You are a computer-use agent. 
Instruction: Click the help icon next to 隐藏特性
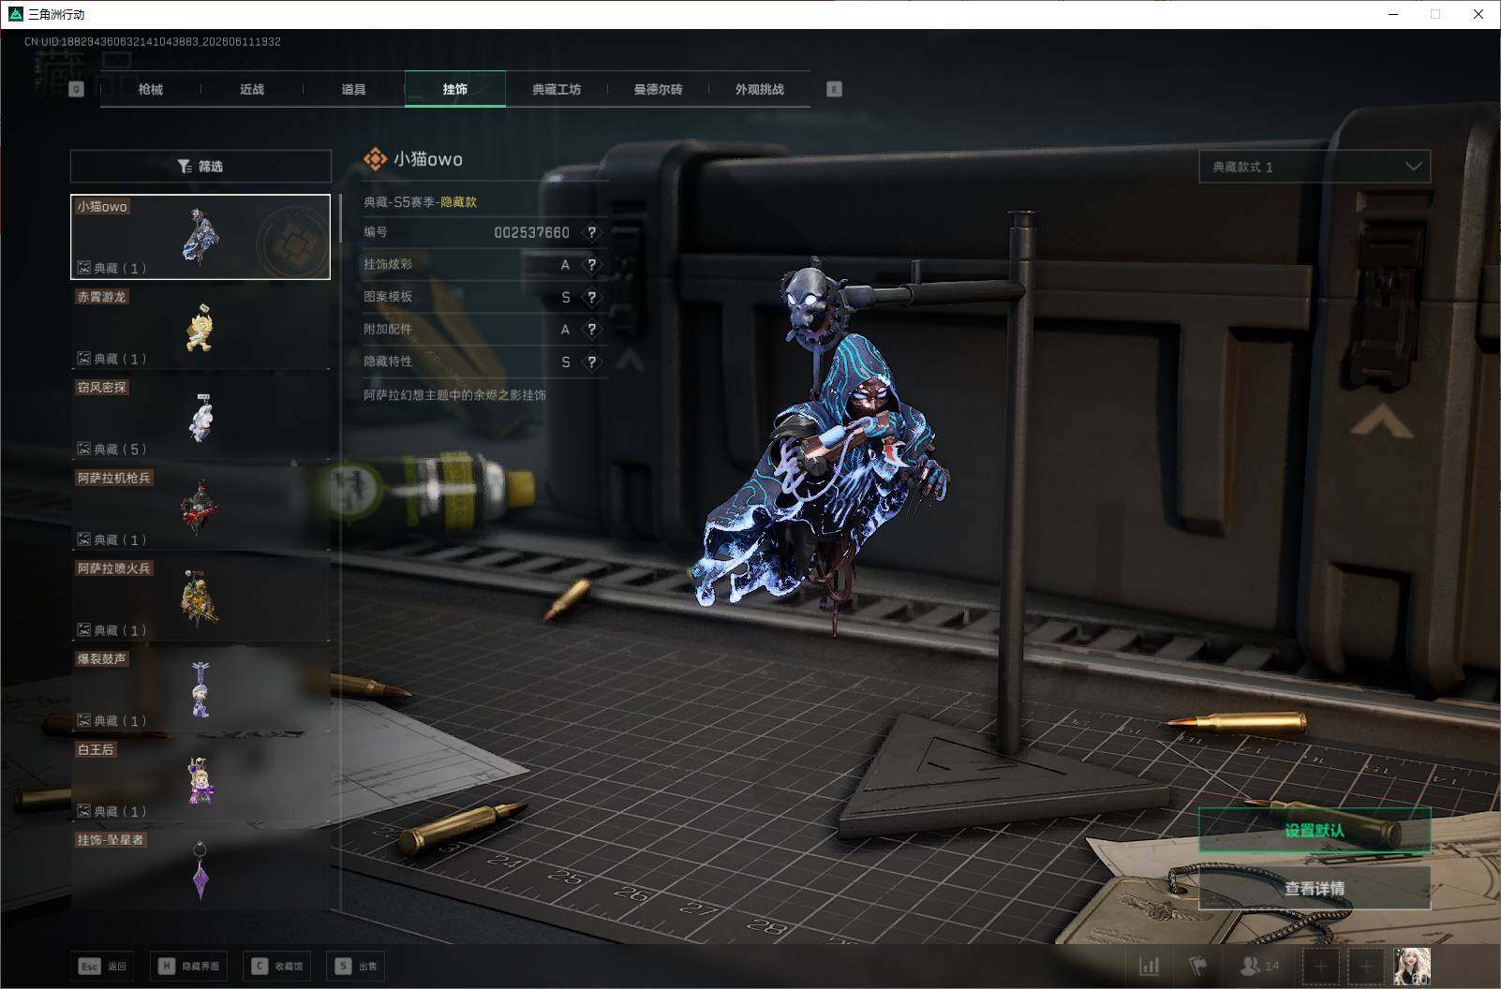click(x=591, y=362)
